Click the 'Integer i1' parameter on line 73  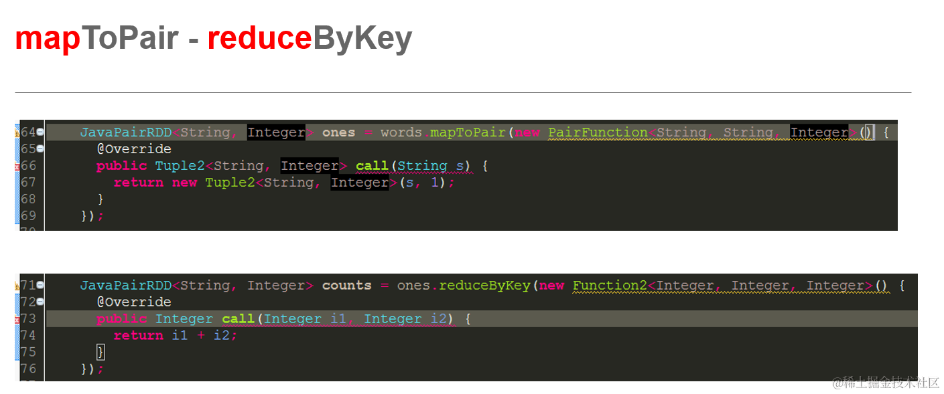305,319
